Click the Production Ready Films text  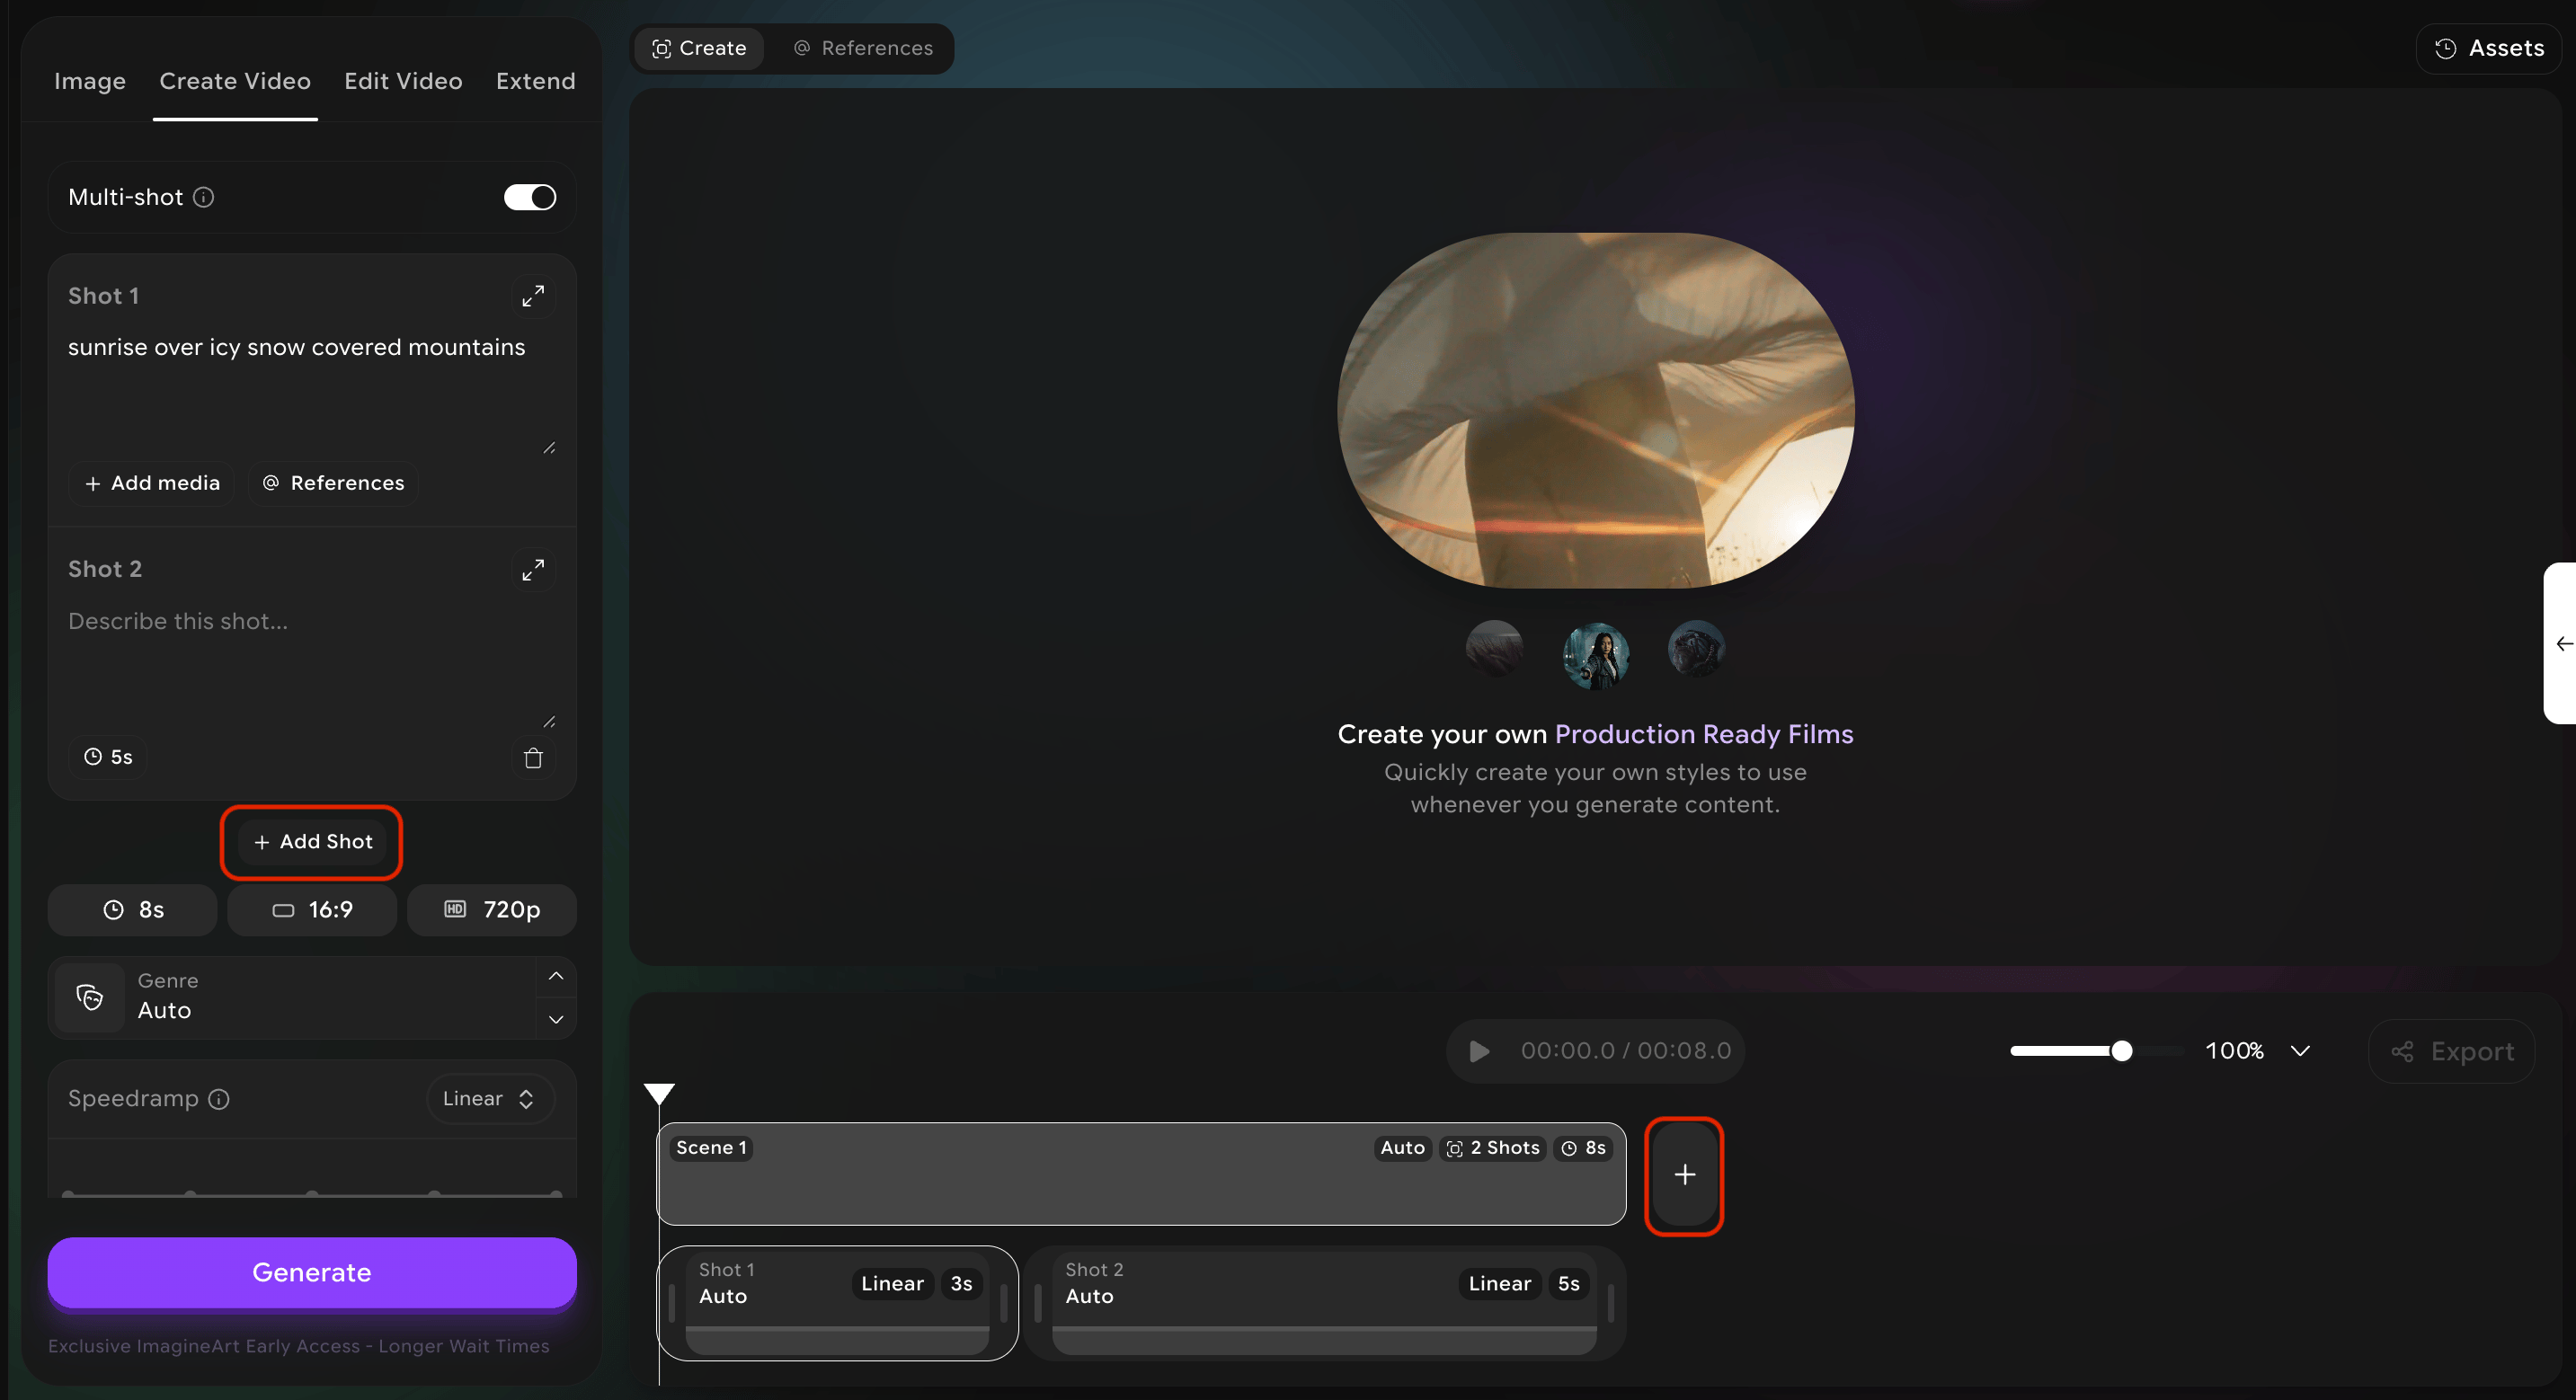click(x=1704, y=735)
